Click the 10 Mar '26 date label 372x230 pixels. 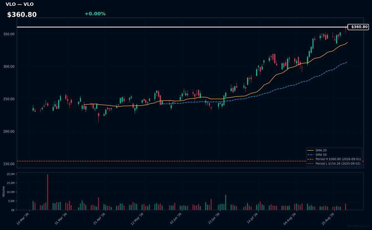pos(23,218)
